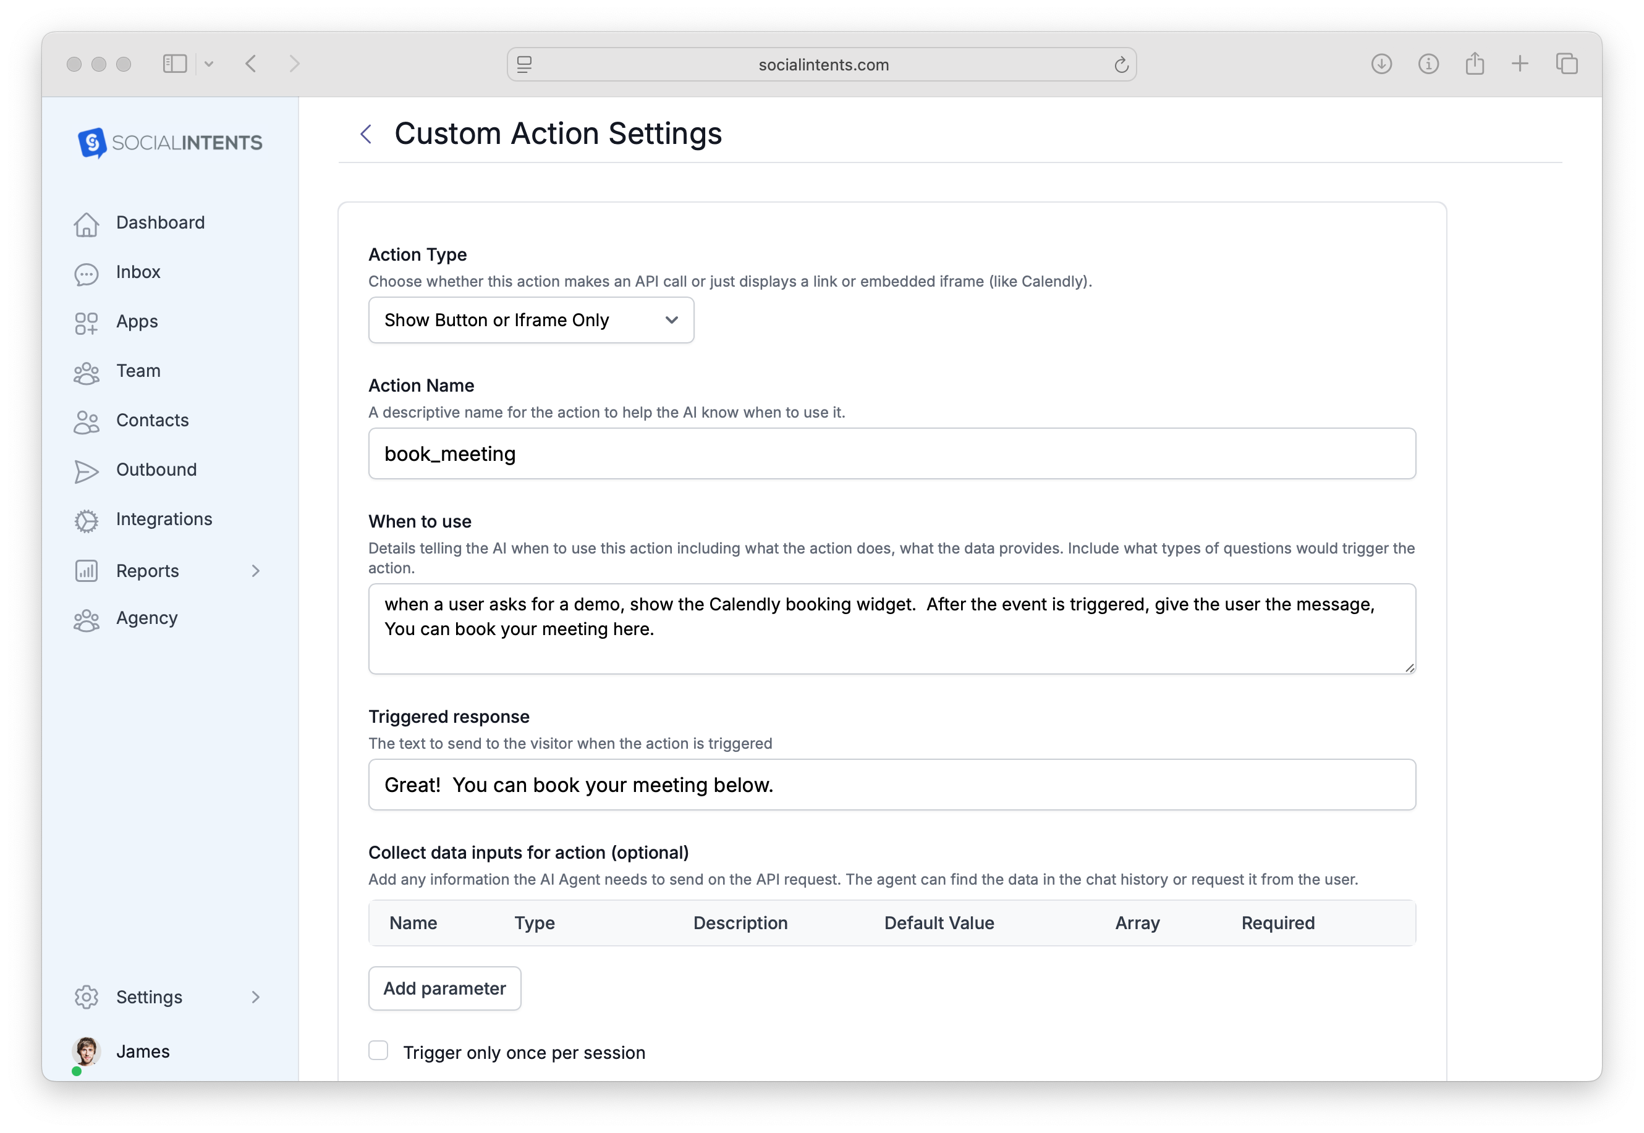This screenshot has width=1644, height=1133.
Task: Click James's profile avatar
Action: point(86,1051)
